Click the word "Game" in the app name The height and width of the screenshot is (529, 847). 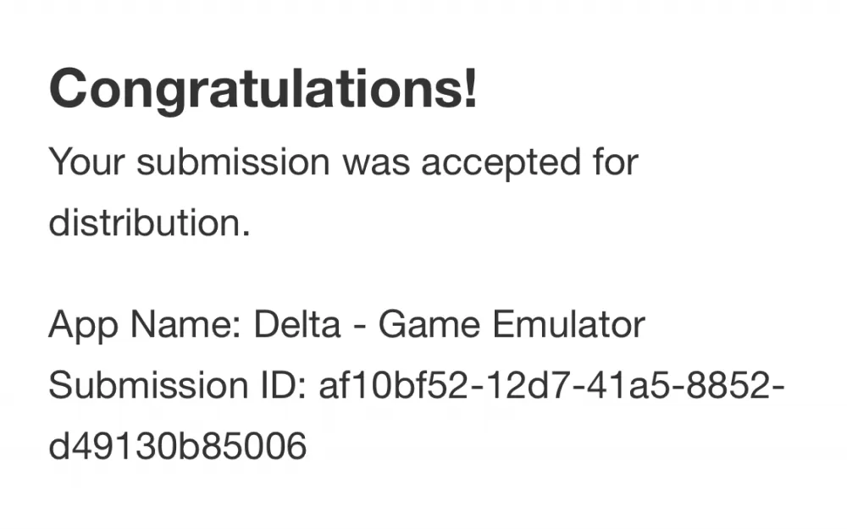(429, 324)
